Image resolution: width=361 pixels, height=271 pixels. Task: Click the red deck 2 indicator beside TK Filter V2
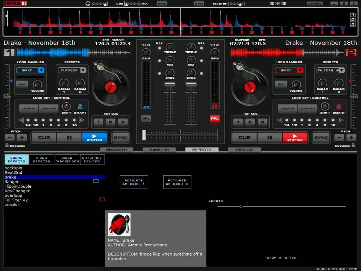102,199
